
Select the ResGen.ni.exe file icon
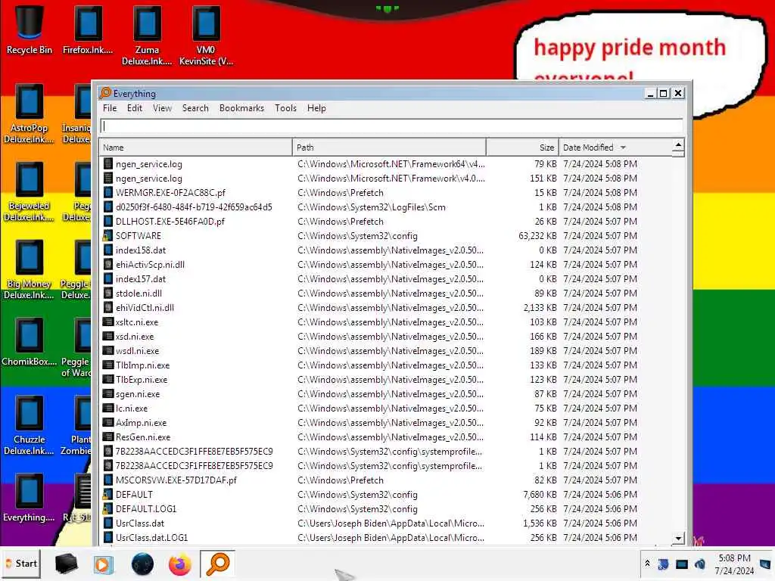pyautogui.click(x=107, y=437)
